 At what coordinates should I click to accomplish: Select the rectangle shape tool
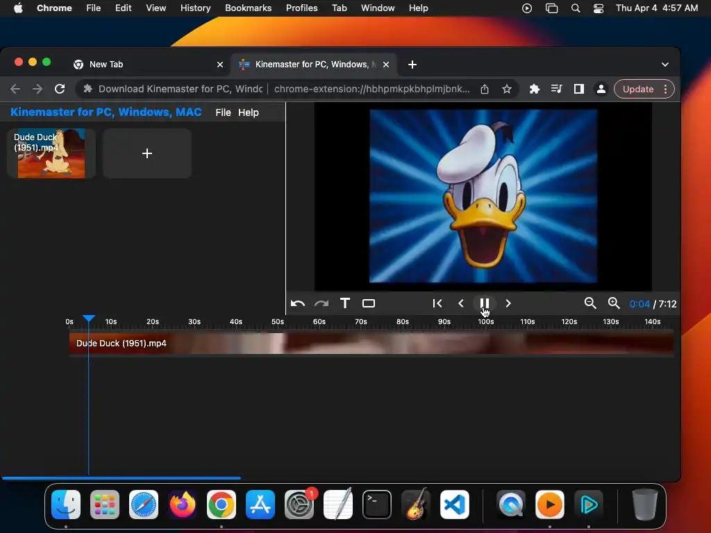[369, 303]
